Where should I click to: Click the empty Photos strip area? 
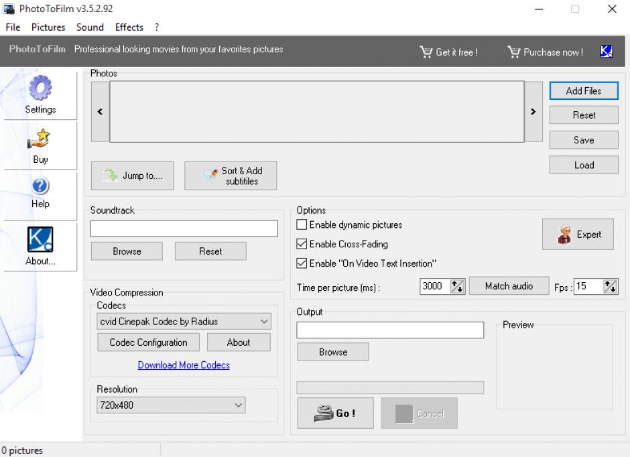pyautogui.click(x=317, y=112)
